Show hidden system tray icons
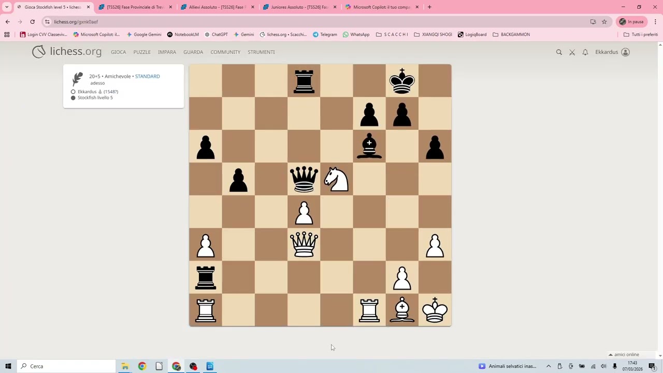Screen dimensions: 663x373 [x=549, y=366]
